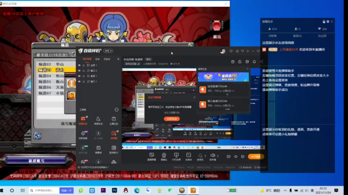Screen dimensions: 348x195
Task: Open the danmaku assistant settings gear
Action: [x=328, y=21]
